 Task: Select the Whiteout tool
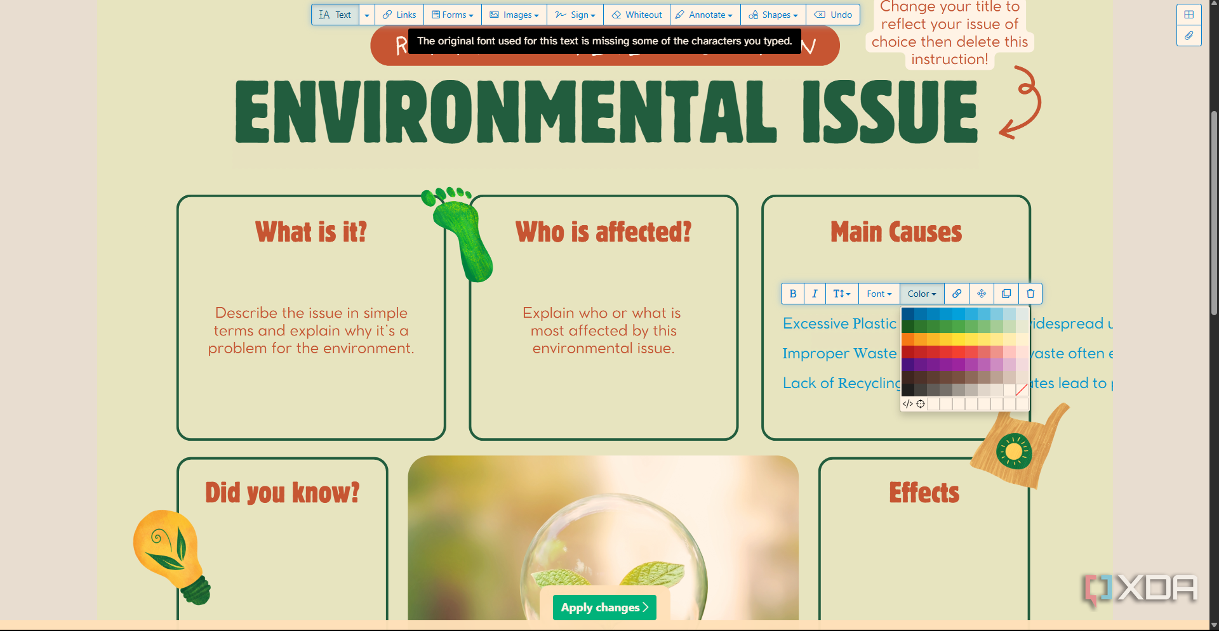[x=637, y=15]
